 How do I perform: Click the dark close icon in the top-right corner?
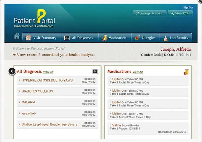tap(200, 1)
